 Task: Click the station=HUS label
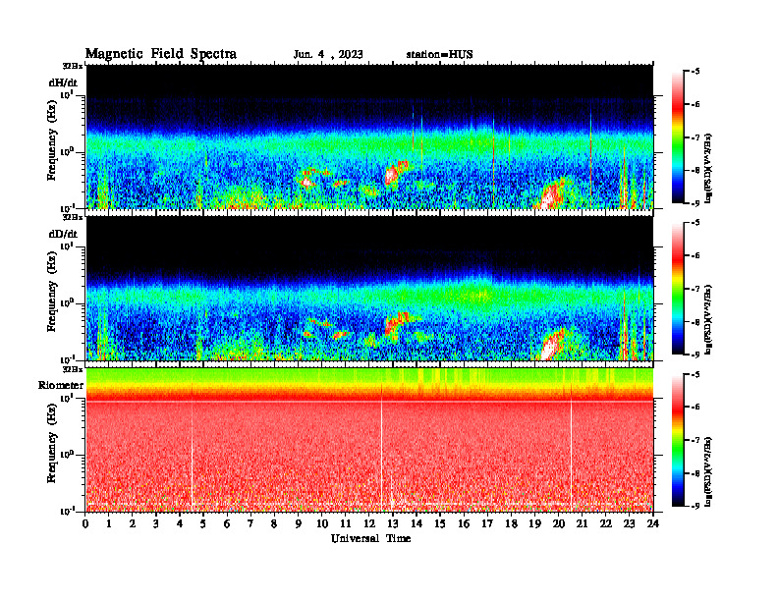(440, 55)
